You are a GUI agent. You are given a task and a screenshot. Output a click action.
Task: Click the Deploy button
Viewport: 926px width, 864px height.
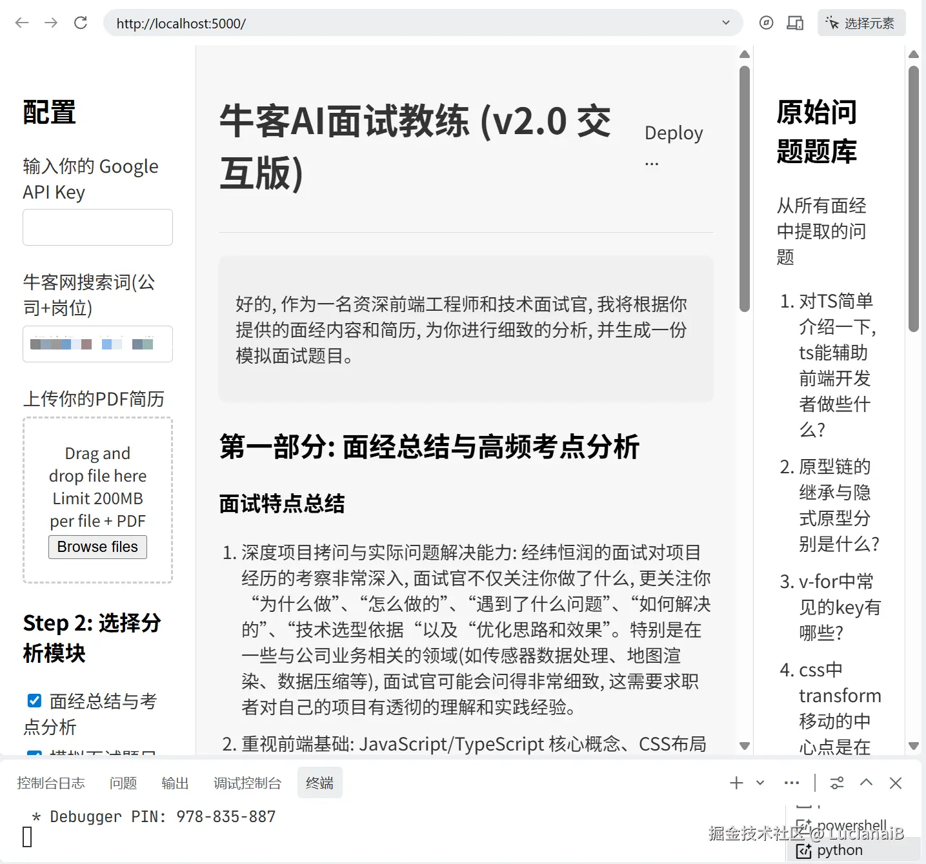[674, 133]
